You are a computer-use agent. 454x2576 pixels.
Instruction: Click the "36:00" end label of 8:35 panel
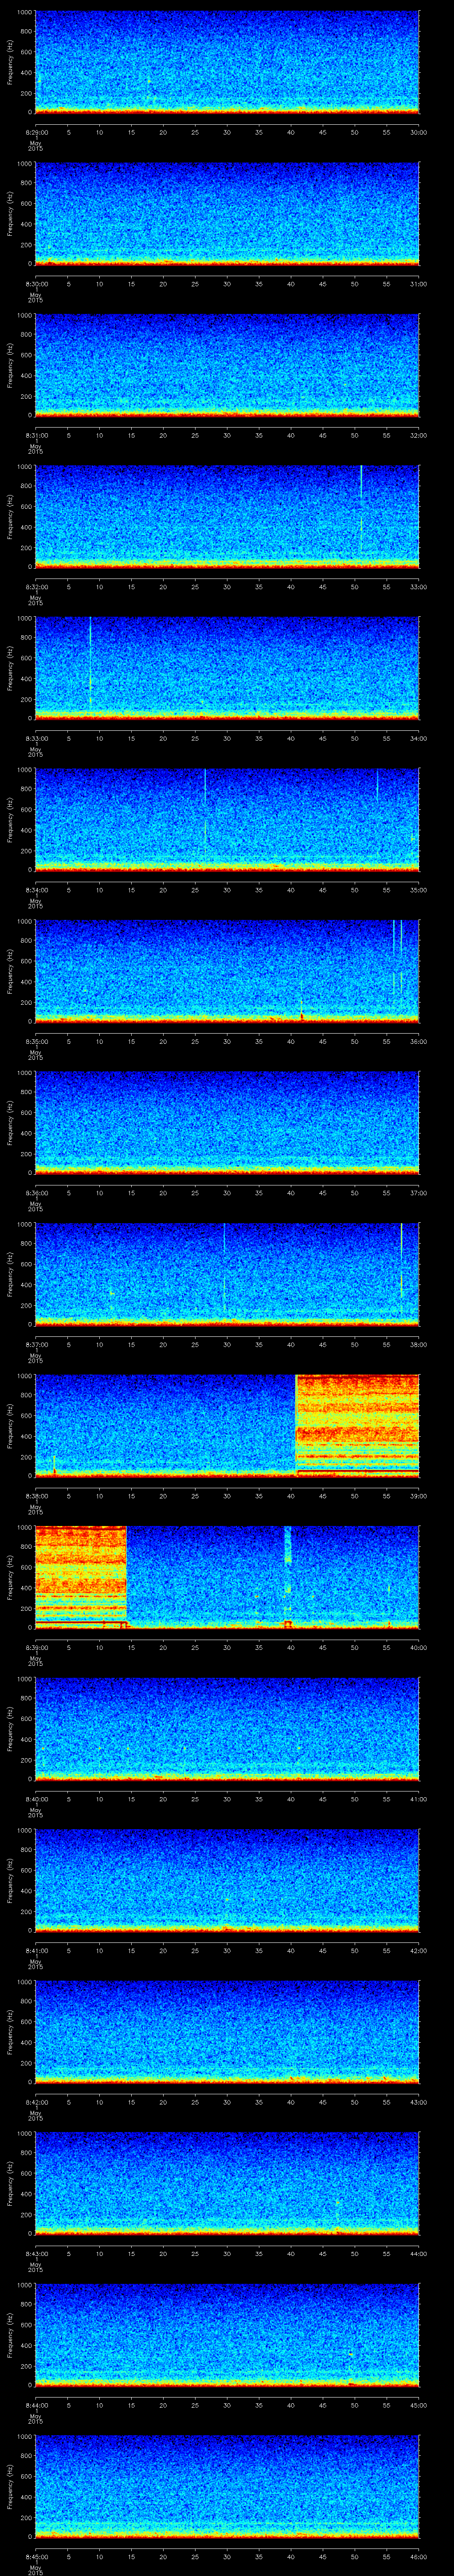pyautogui.click(x=418, y=1042)
